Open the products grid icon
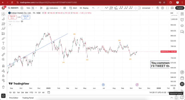Viewport: 185px width, 100px height. pyautogui.click(x=182, y=84)
